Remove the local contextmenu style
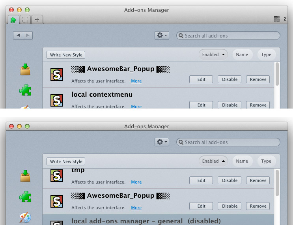The width and height of the screenshot is (293, 225). 258,105
